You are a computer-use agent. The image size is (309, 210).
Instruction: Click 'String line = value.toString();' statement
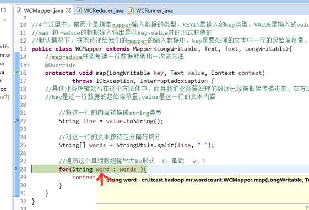[x=111, y=121]
